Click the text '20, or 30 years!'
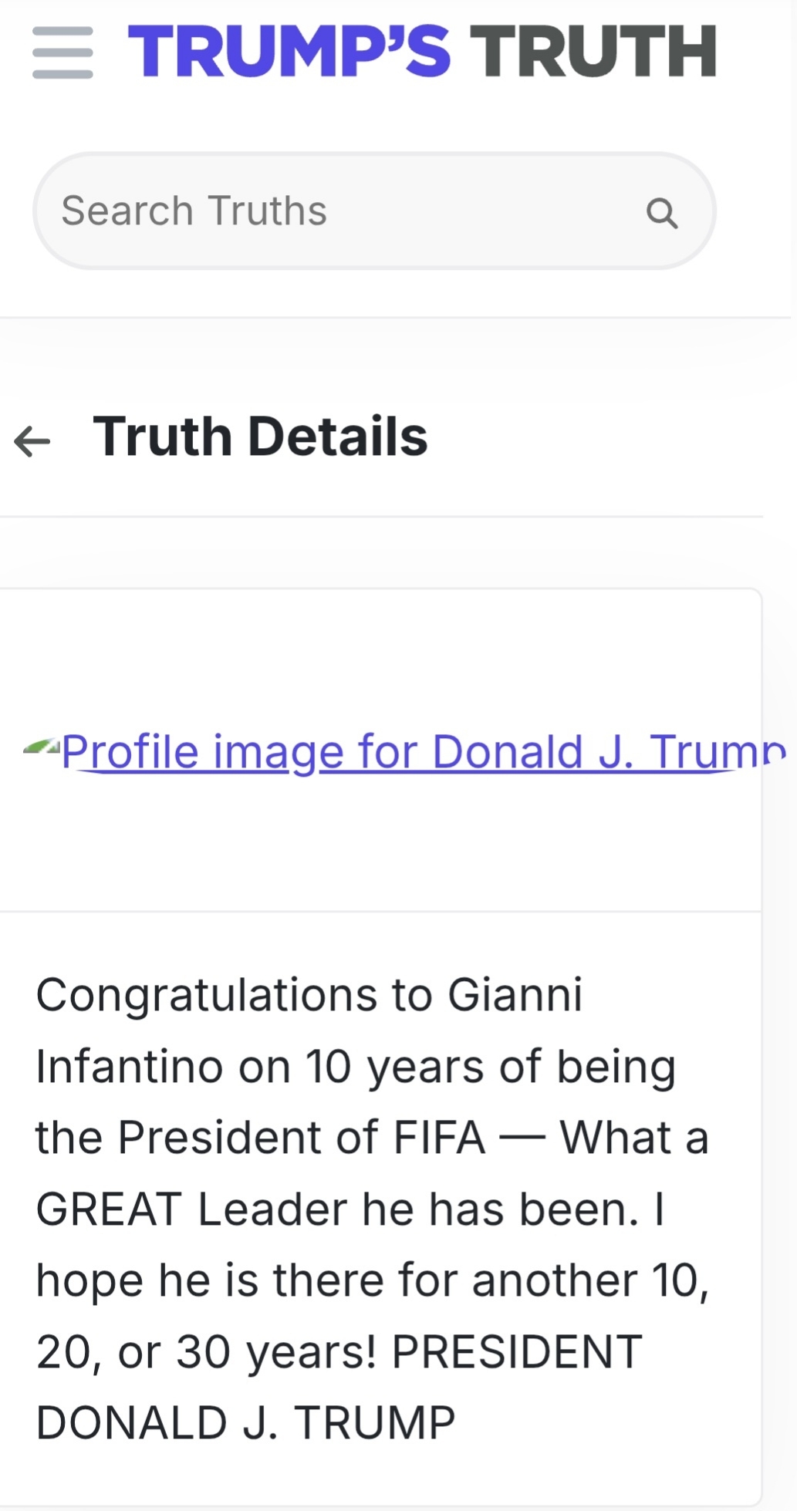 click(207, 1352)
